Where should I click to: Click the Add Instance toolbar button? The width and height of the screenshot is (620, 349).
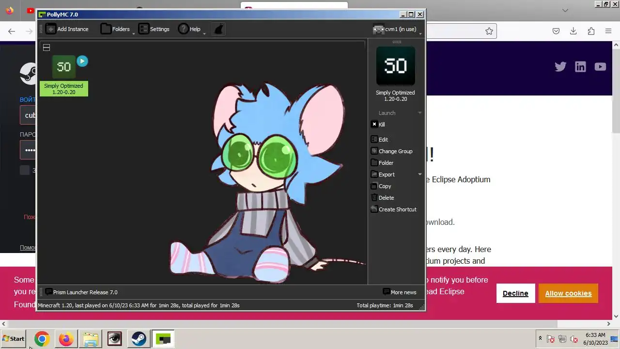[x=67, y=29]
